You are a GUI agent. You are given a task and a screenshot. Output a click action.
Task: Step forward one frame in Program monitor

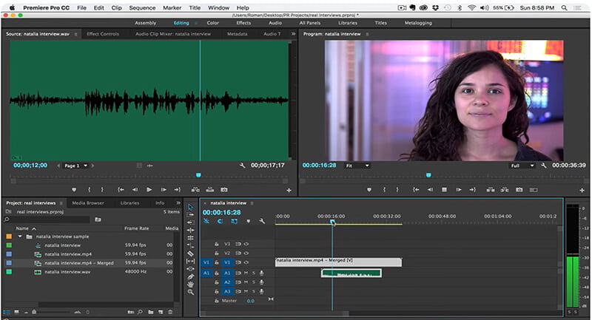point(459,190)
